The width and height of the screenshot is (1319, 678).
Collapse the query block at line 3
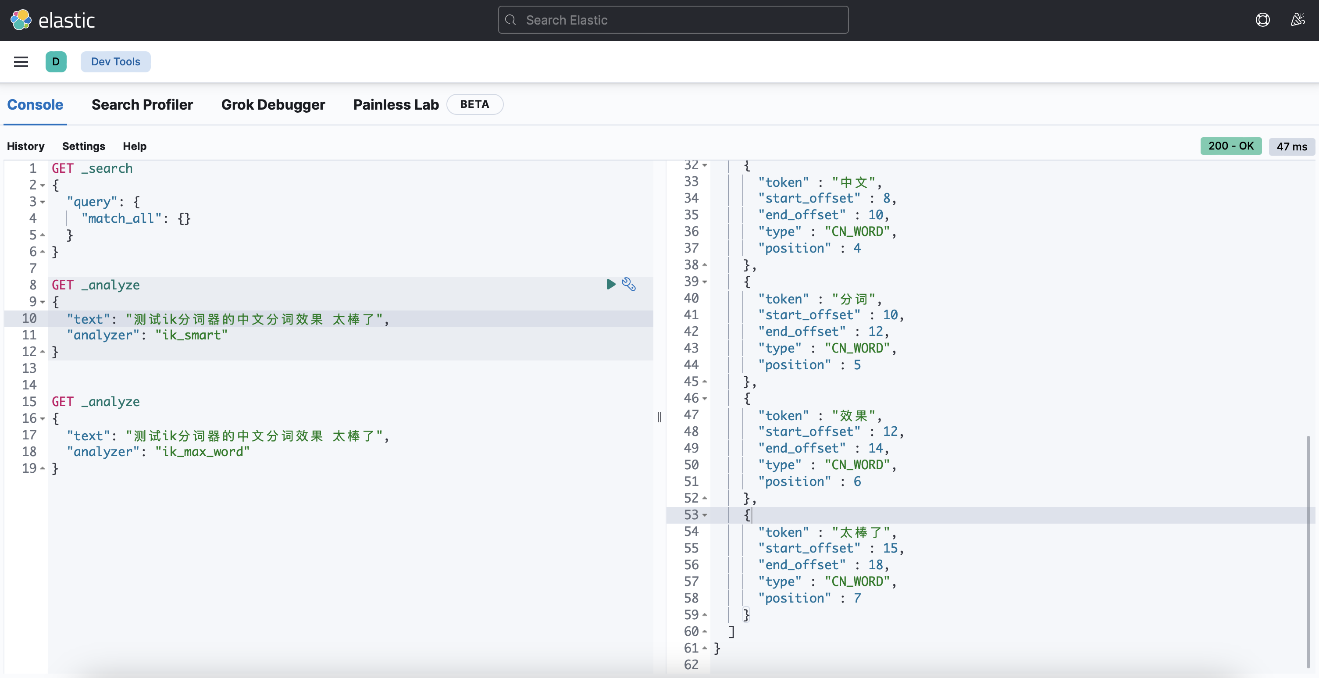(x=43, y=202)
